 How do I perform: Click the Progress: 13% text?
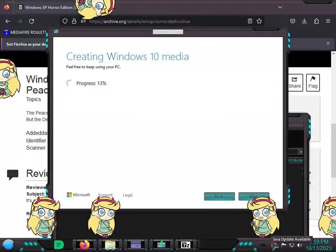tap(91, 83)
